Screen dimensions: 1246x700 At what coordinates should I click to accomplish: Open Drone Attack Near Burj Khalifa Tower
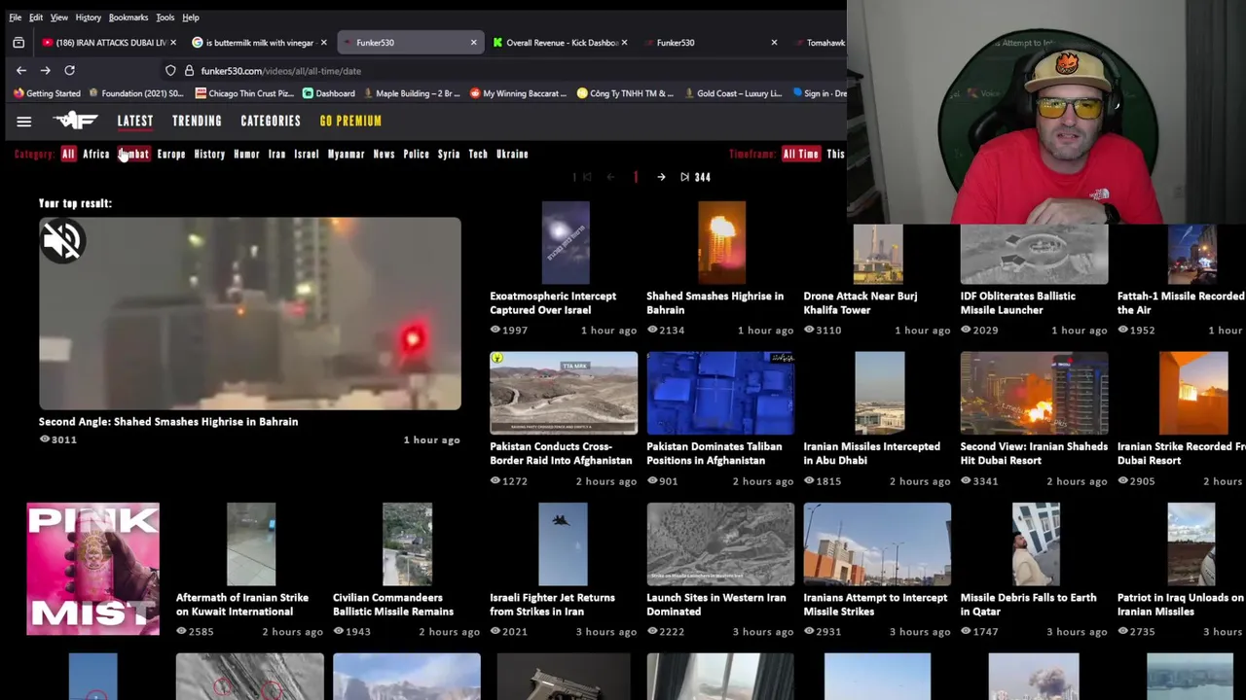(861, 302)
